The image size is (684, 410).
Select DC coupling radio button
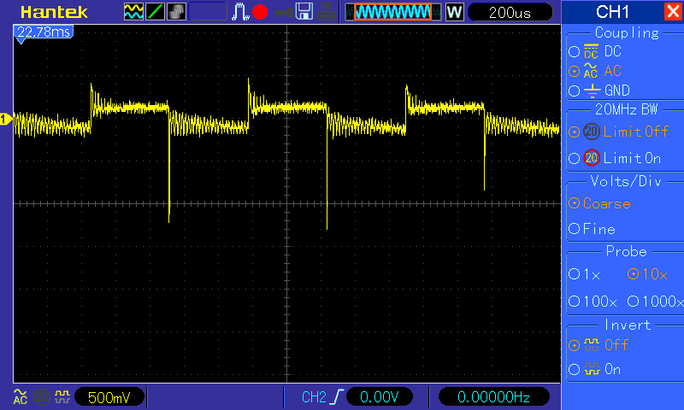(x=574, y=52)
